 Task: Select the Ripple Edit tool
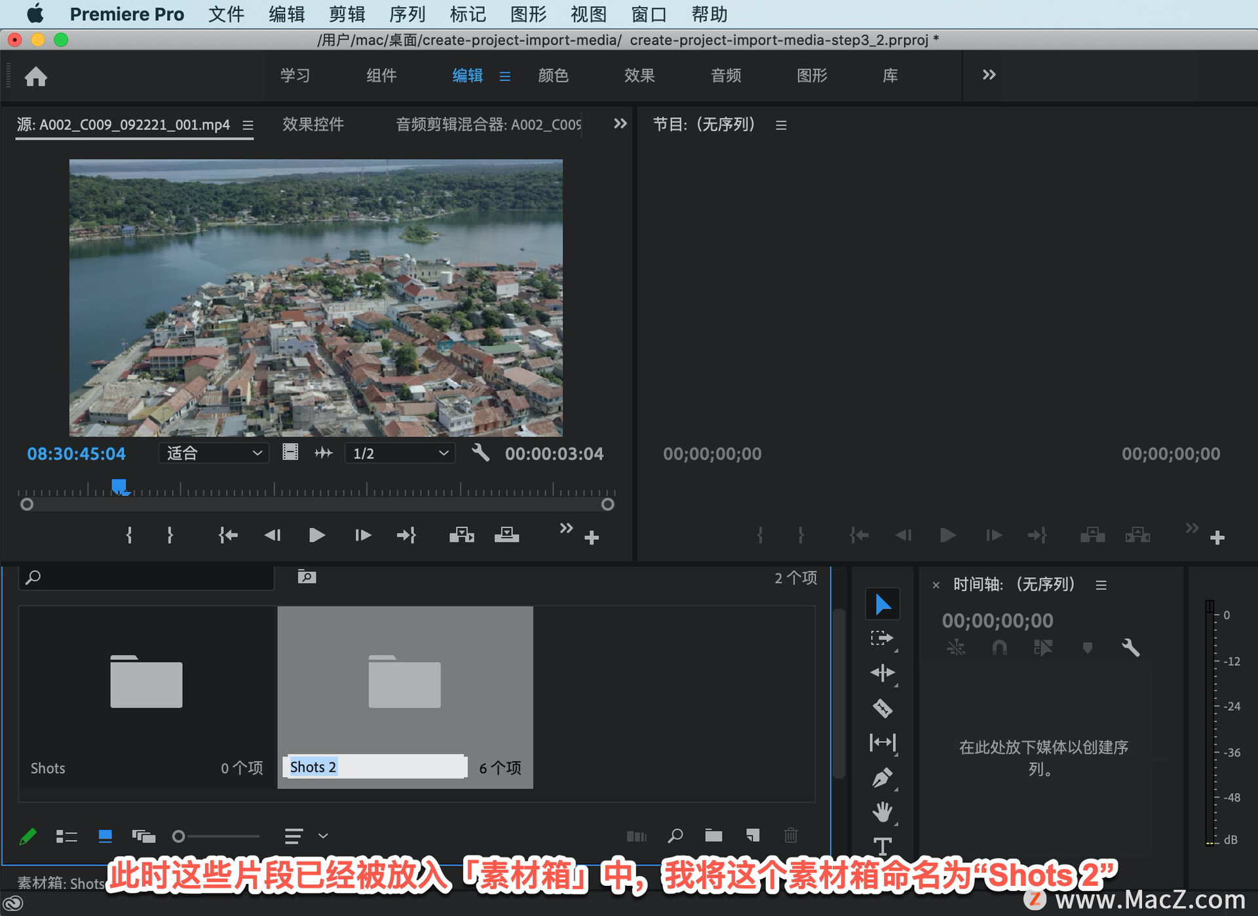coord(883,673)
